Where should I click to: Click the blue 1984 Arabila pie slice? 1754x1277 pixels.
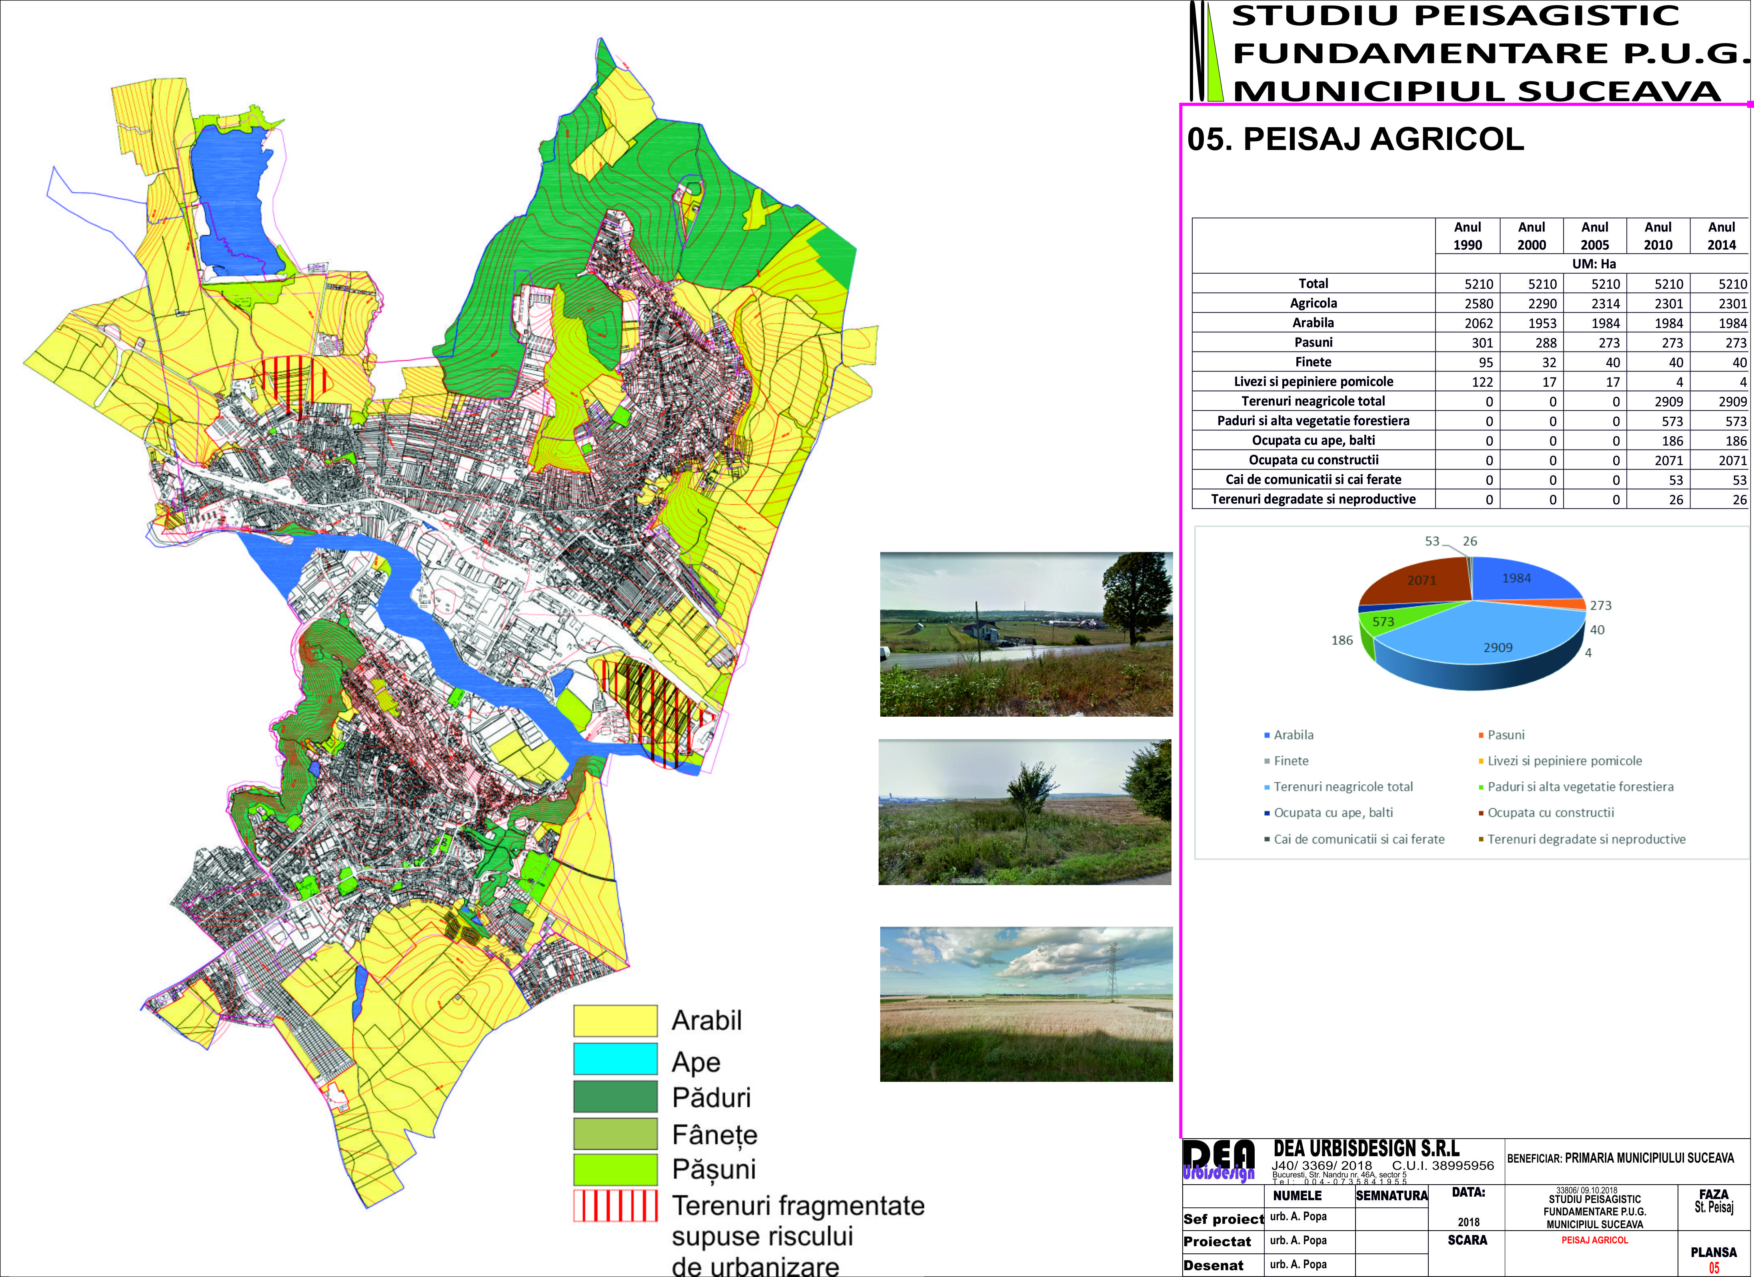coord(1516,578)
